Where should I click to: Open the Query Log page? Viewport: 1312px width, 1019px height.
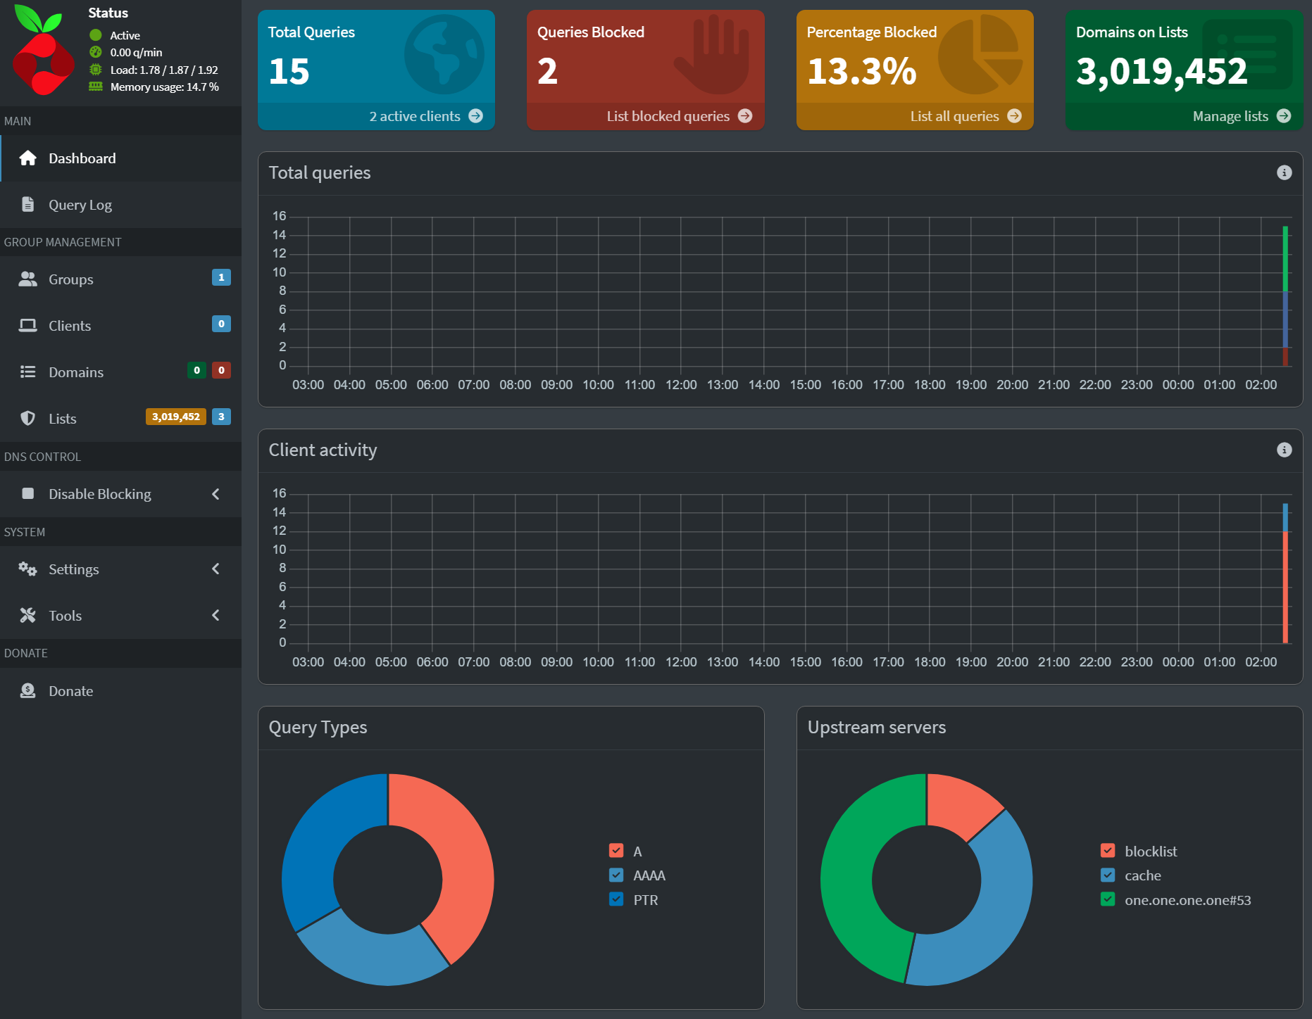point(121,205)
